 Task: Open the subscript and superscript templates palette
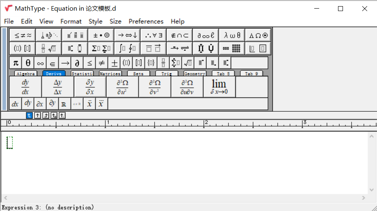click(75, 48)
